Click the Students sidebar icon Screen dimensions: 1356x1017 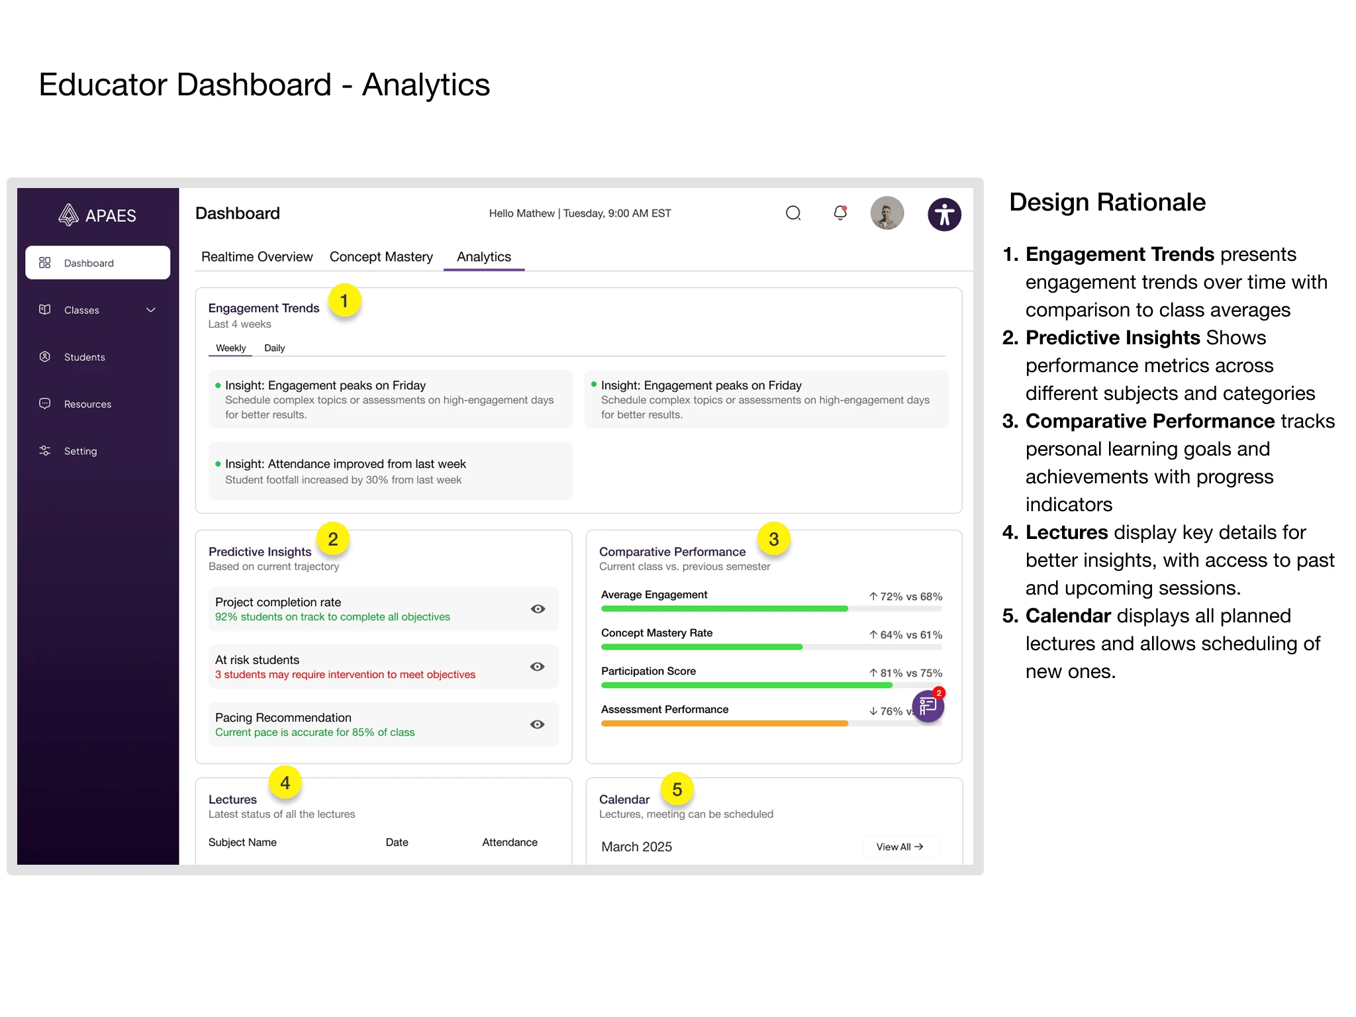click(x=45, y=357)
